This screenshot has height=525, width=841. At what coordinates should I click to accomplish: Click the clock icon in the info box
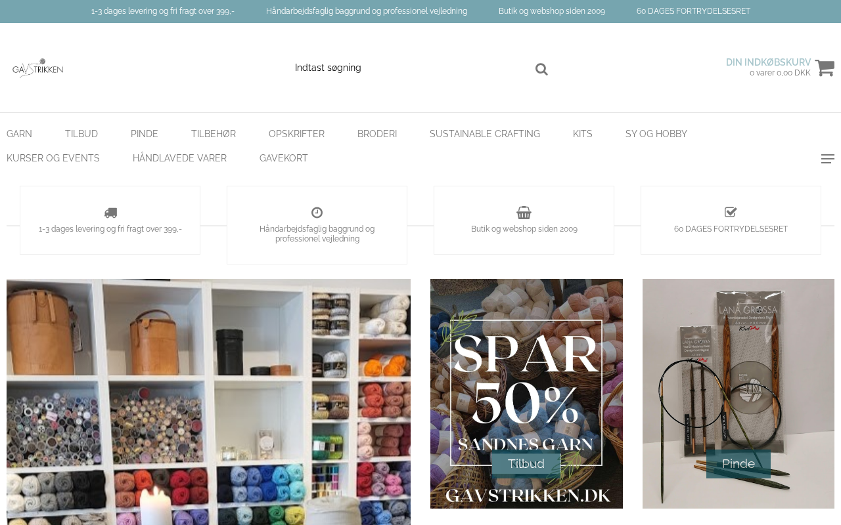pos(317,213)
